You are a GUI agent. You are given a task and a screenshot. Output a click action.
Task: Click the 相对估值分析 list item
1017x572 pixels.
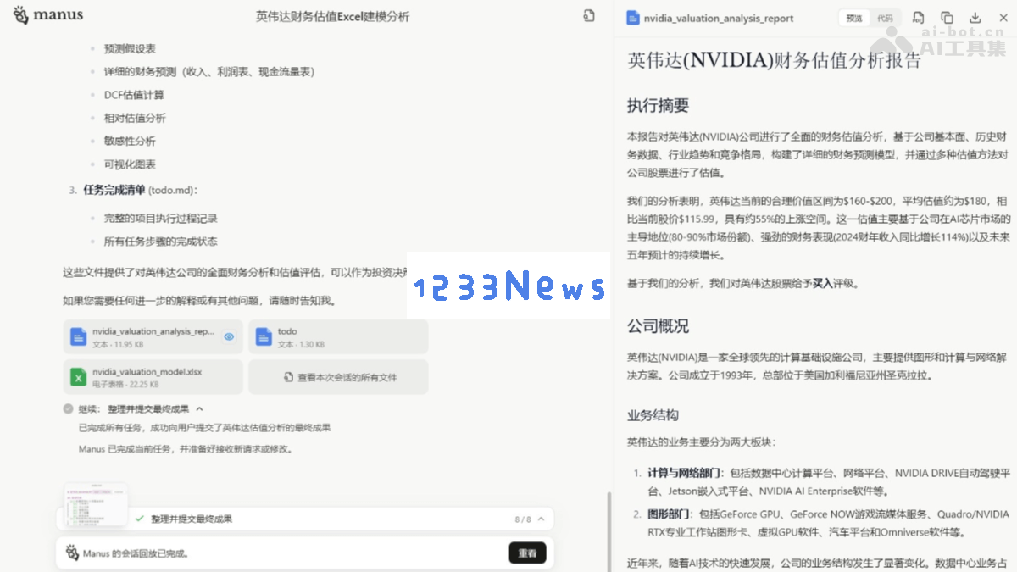135,118
